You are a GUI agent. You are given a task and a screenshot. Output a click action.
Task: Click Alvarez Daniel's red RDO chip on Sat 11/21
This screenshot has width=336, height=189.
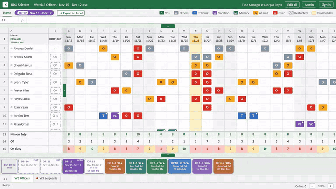(138, 49)
